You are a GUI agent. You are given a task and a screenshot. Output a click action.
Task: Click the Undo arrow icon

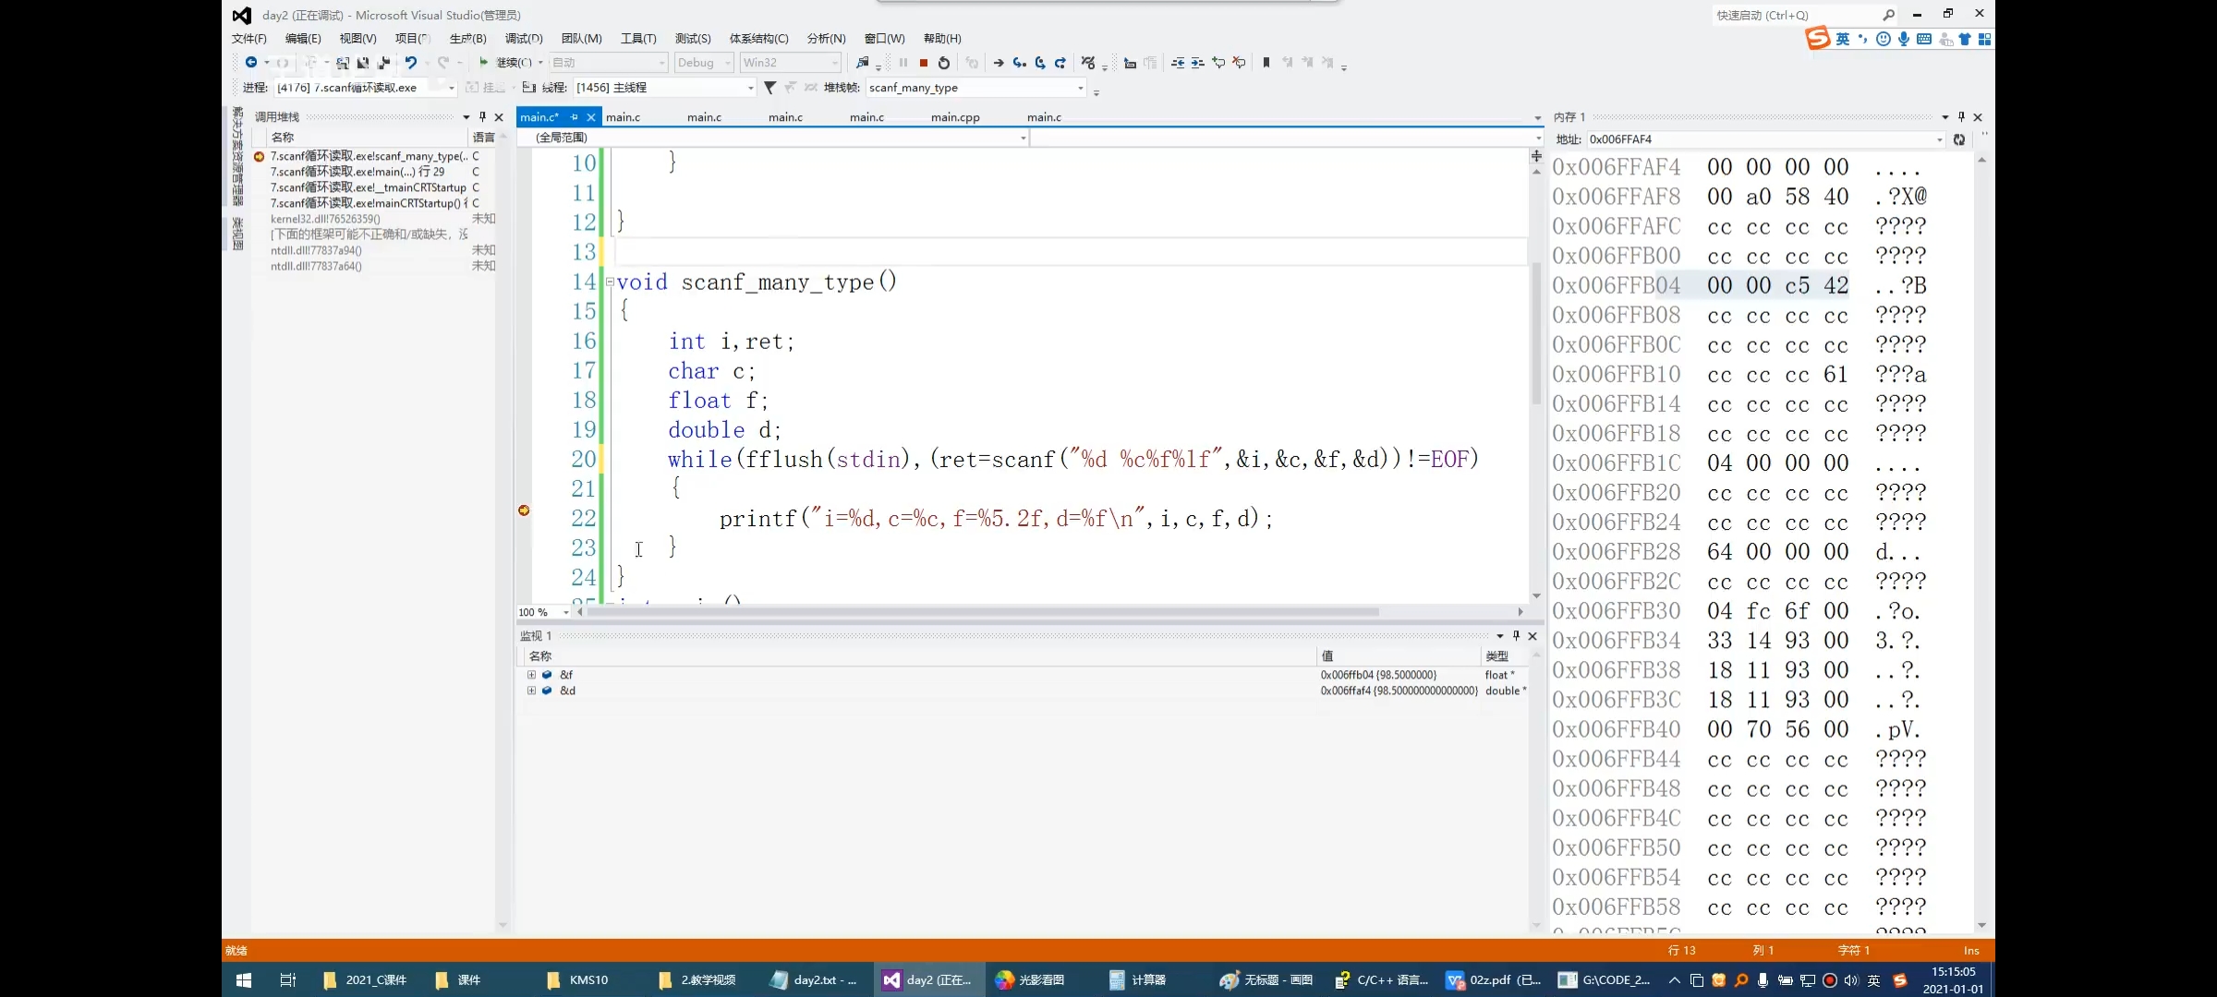410,63
